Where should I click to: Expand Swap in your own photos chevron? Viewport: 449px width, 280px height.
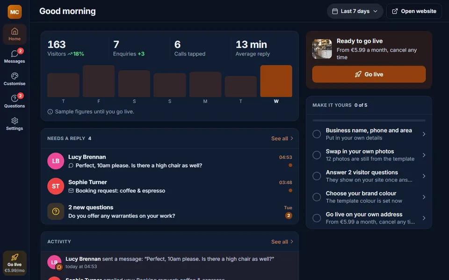point(424,155)
